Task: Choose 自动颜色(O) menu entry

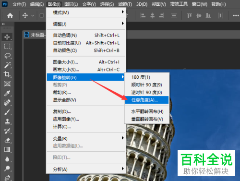Action: pyautogui.click(x=86, y=50)
